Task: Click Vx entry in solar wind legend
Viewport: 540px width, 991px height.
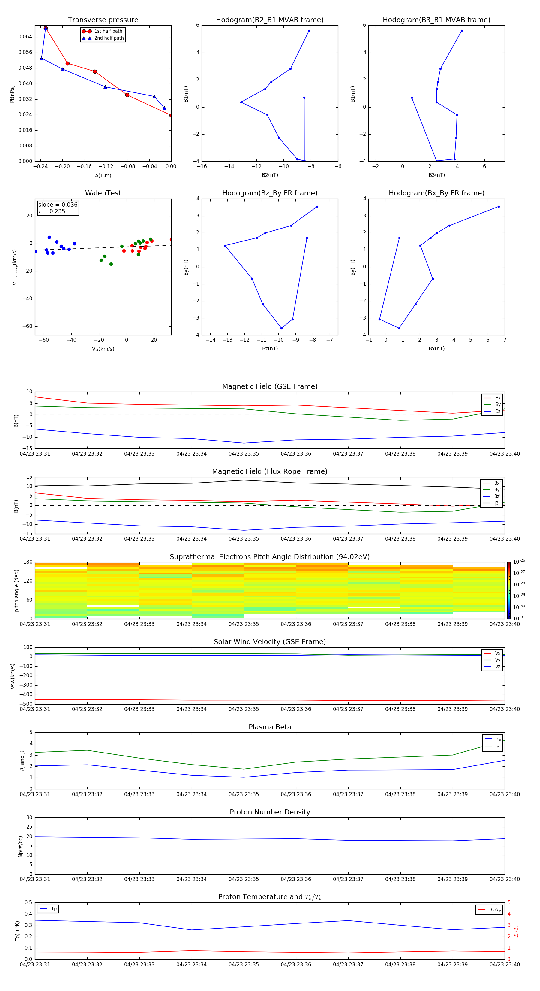Action: (492, 654)
